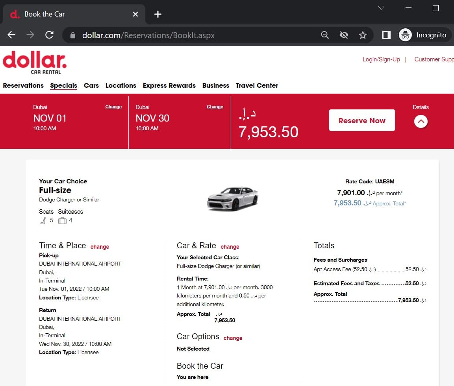Change Car & Rate section
454x386 pixels.
(230, 247)
